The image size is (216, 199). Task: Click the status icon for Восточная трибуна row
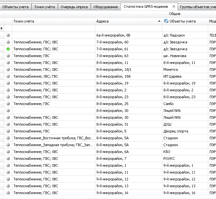coord(8,138)
